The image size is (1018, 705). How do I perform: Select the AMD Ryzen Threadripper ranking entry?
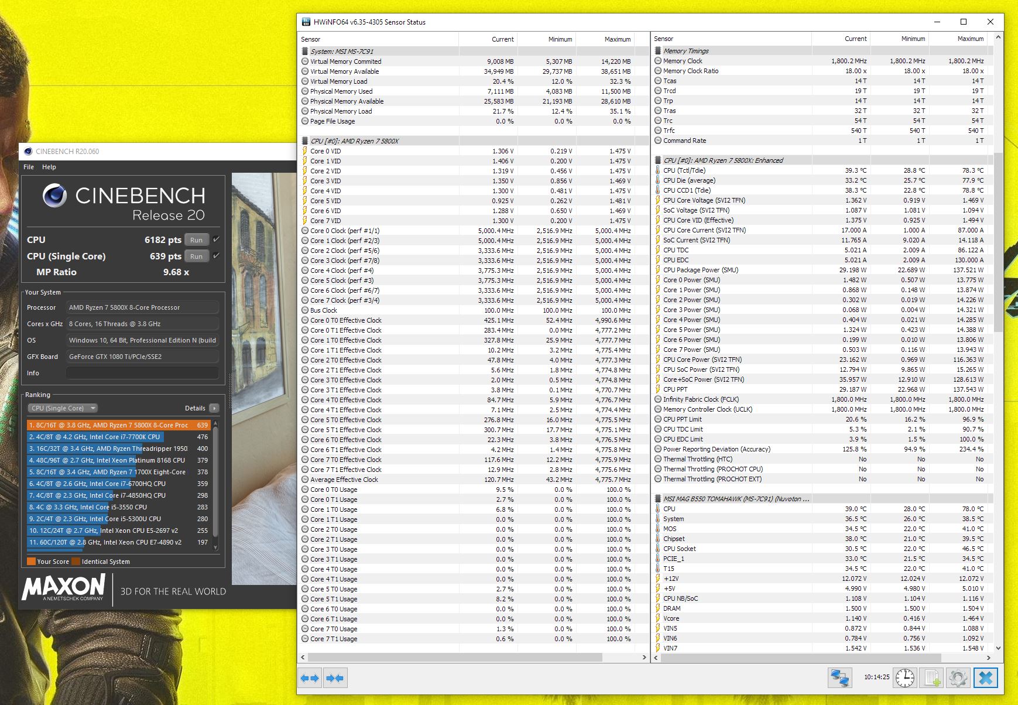118,449
